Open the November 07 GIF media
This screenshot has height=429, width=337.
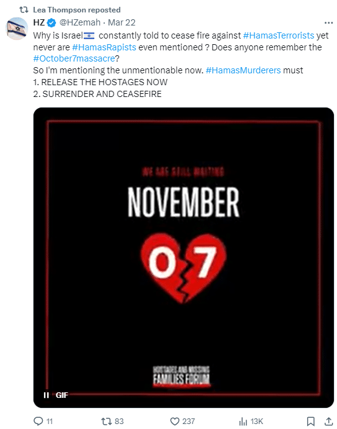click(x=184, y=257)
